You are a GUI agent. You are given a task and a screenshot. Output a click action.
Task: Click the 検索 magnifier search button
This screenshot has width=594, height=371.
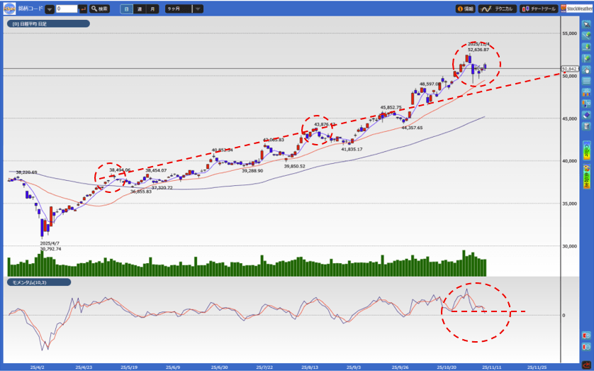[x=99, y=9]
